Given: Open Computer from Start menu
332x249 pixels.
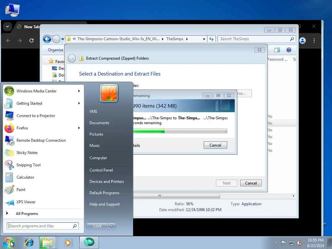Looking at the screenshot, I should click(98, 158).
